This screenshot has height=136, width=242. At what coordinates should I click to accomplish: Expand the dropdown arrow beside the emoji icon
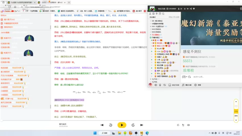187,77
